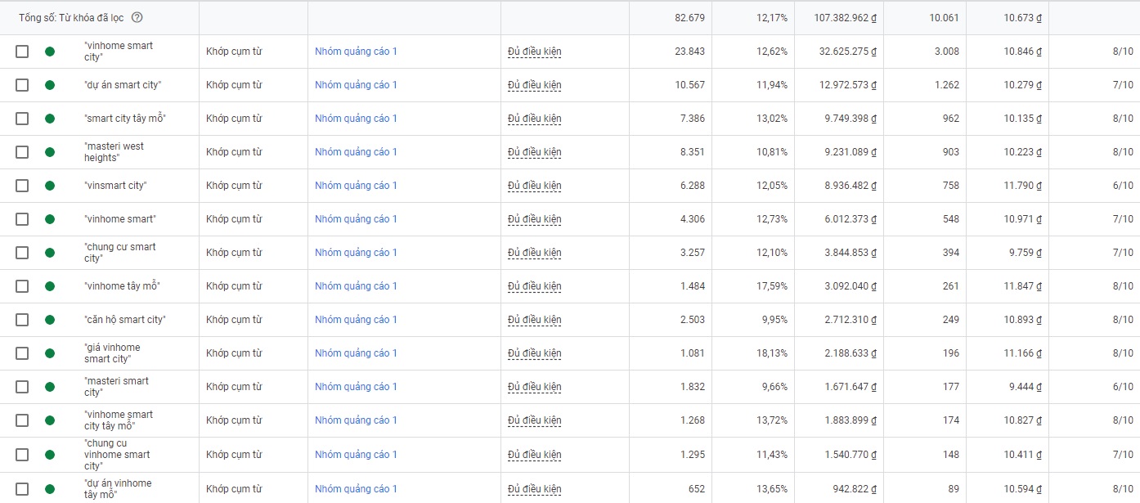Select the "masteri smart city" row checkbox
Viewport: 1140px width, 503px height.
click(x=22, y=387)
